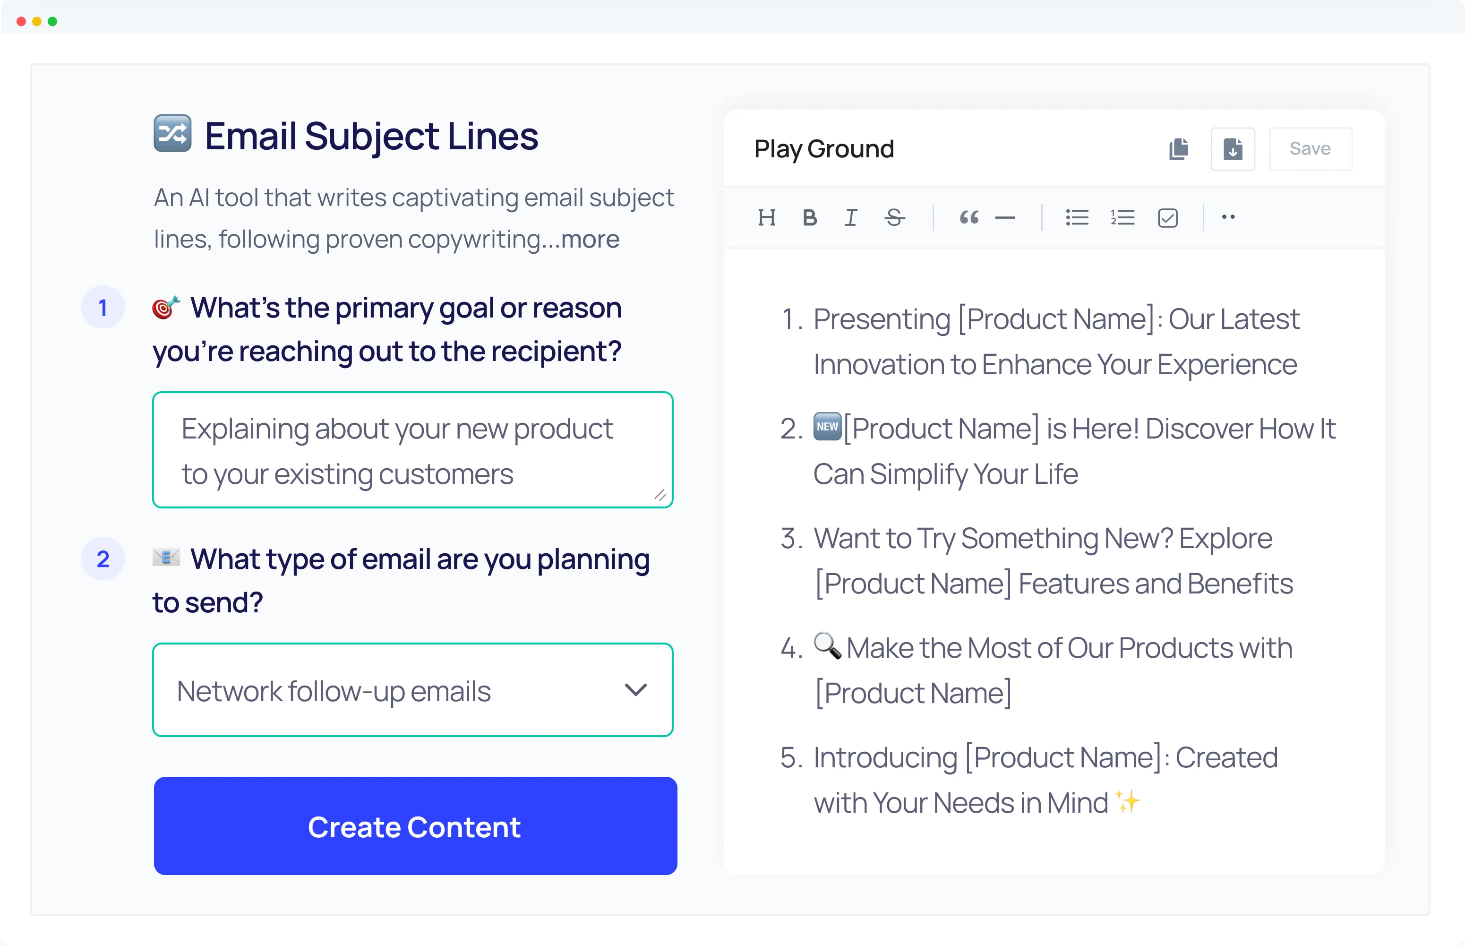This screenshot has height=945, width=1465.
Task: Open the extra formatting options menu
Action: [x=1228, y=217]
